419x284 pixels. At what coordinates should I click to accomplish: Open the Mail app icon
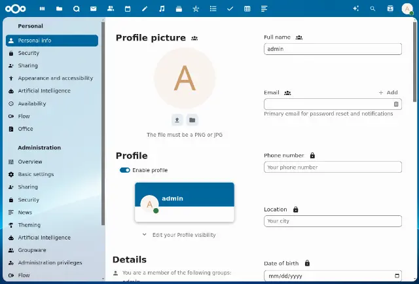click(x=93, y=9)
